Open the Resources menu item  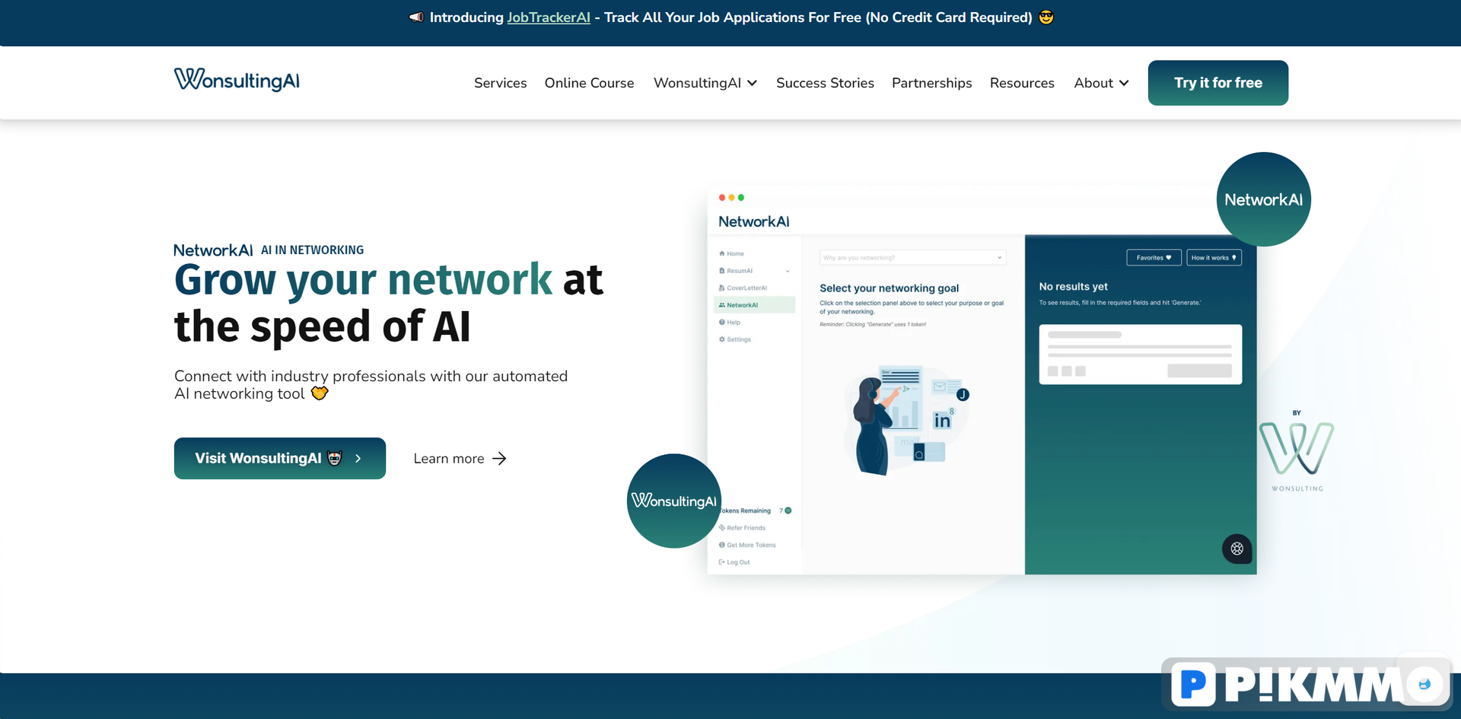(x=1022, y=83)
